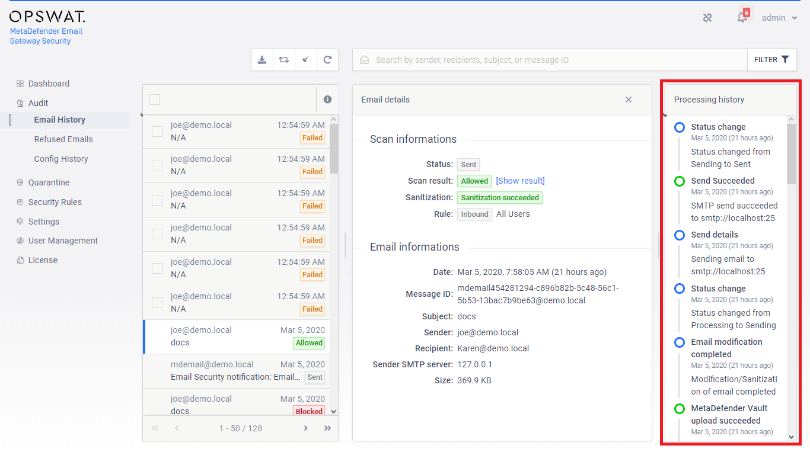
Task: Go to the first page of emails
Action: (155, 428)
